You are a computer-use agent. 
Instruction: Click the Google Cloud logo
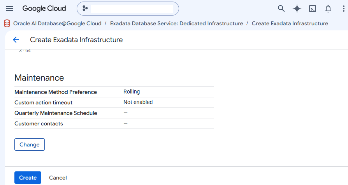pyautogui.click(x=44, y=9)
